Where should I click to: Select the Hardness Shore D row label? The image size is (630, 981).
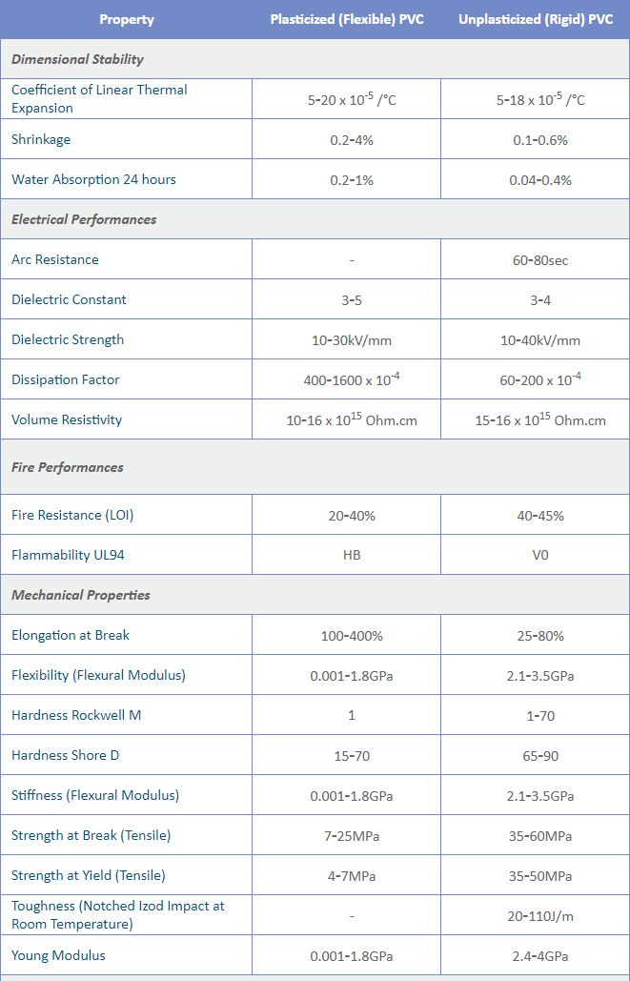coord(66,755)
